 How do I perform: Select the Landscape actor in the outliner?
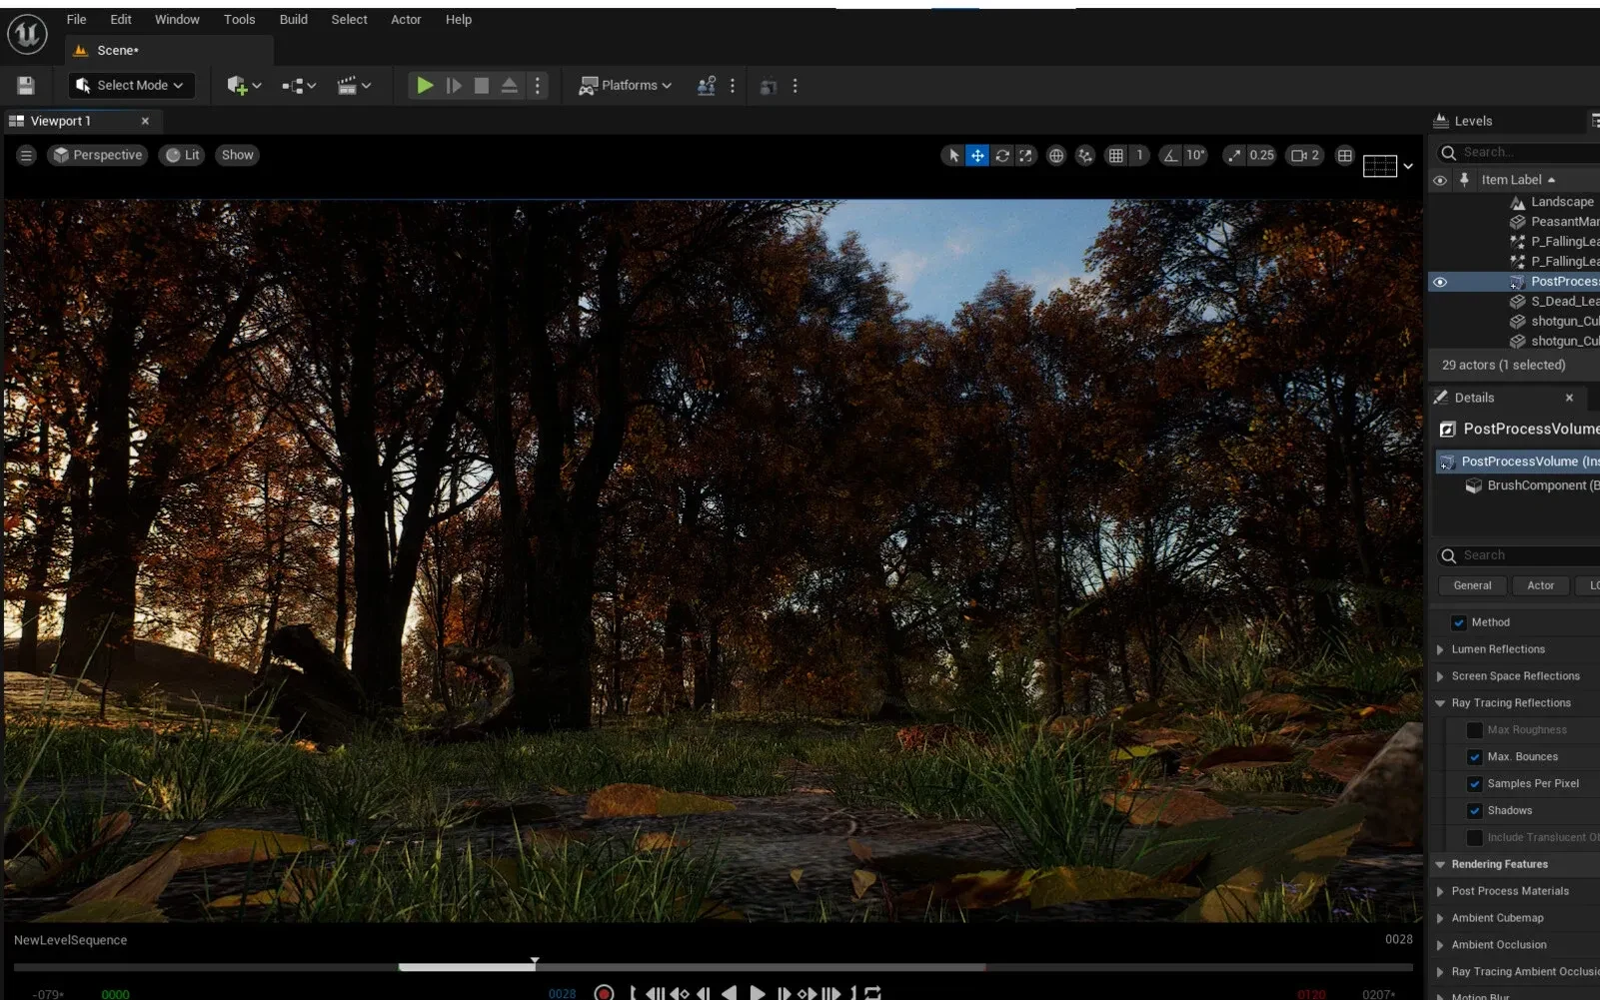(x=1562, y=202)
